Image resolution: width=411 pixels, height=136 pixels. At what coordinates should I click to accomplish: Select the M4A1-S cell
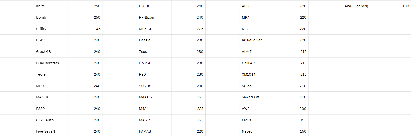coord(154,97)
